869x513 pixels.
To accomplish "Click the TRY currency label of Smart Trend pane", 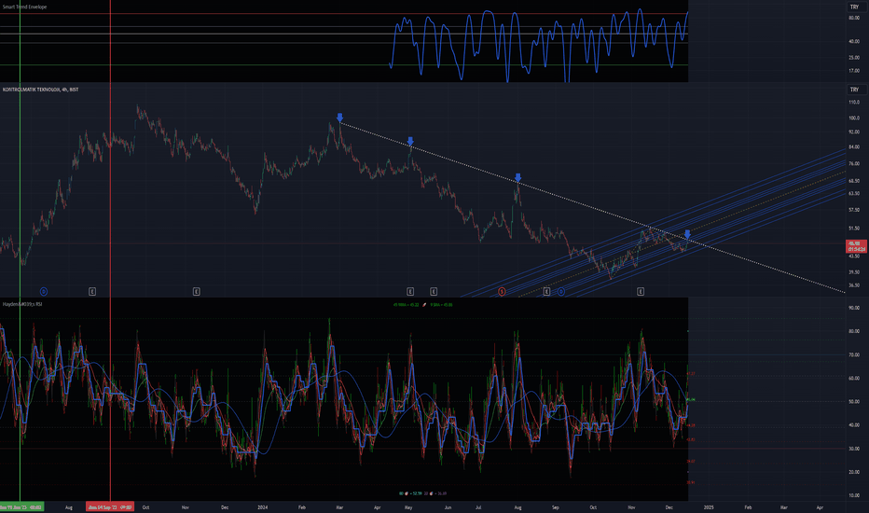I will point(854,7).
